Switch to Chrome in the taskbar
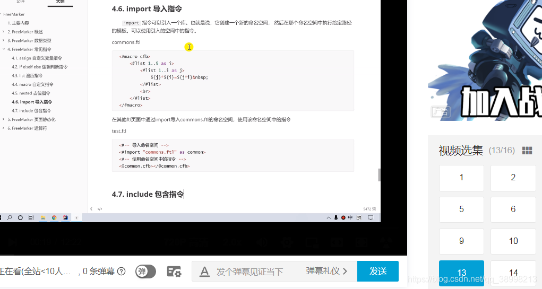The image size is (542, 289). coord(54,217)
